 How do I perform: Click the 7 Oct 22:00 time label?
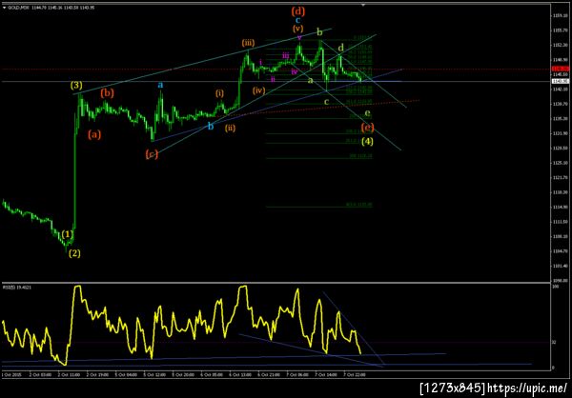click(x=353, y=374)
